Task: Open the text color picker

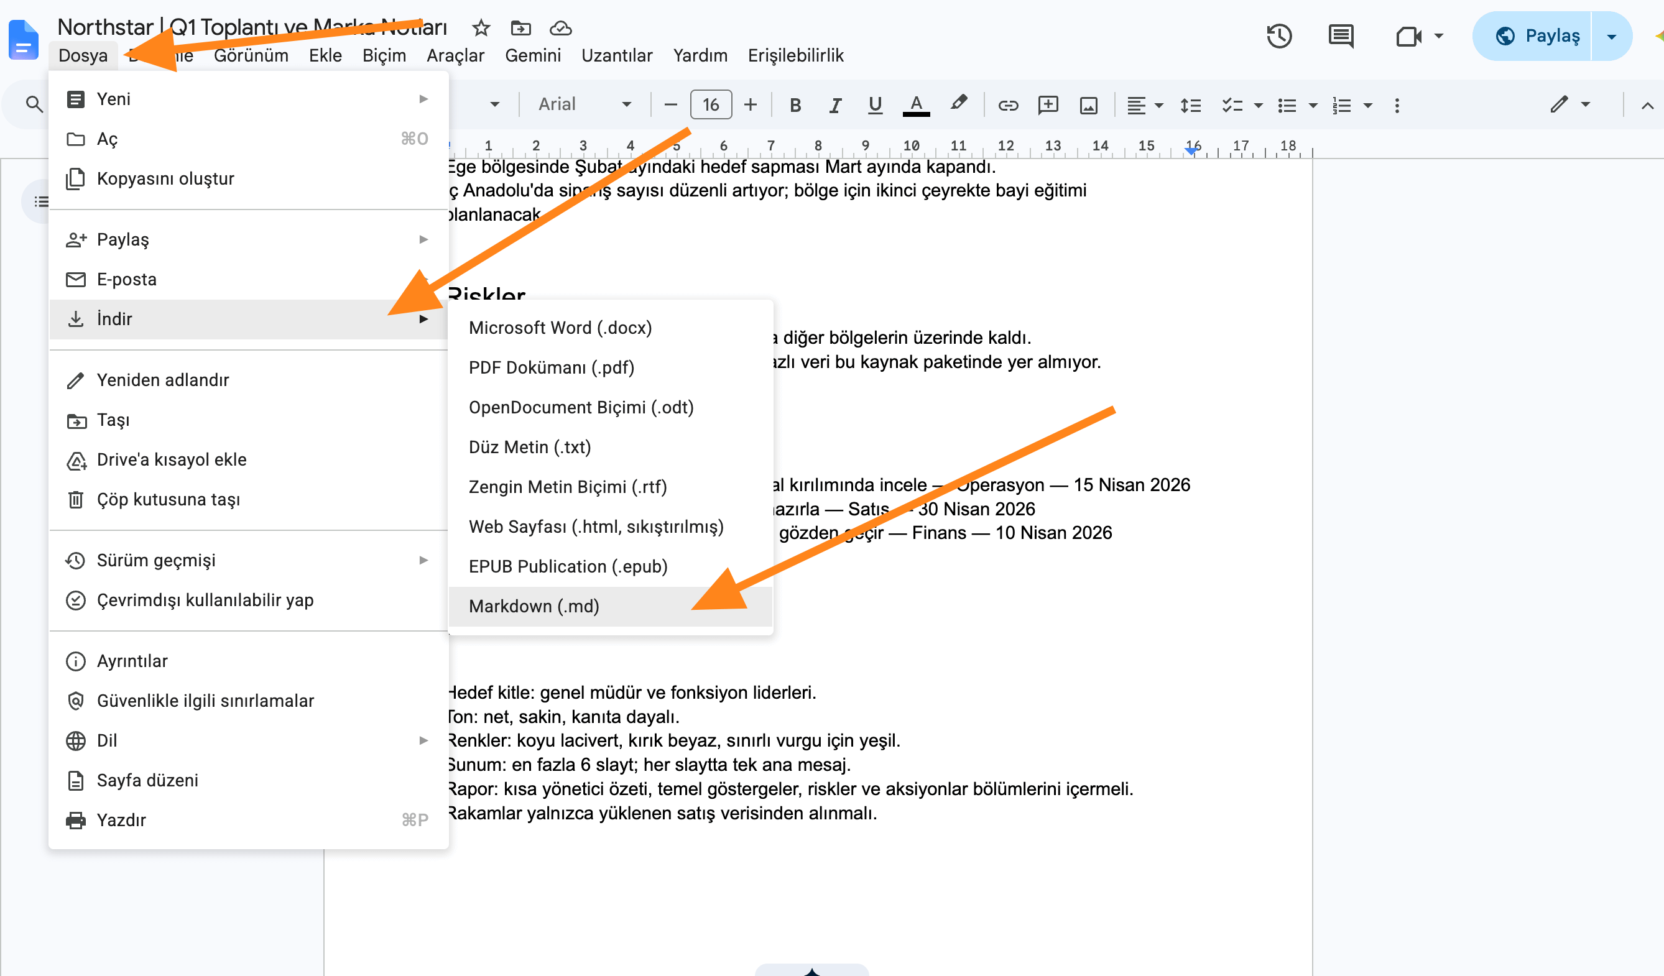Action: tap(916, 105)
